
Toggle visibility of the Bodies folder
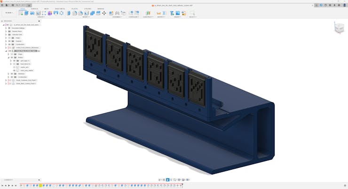pyautogui.click(x=12, y=57)
